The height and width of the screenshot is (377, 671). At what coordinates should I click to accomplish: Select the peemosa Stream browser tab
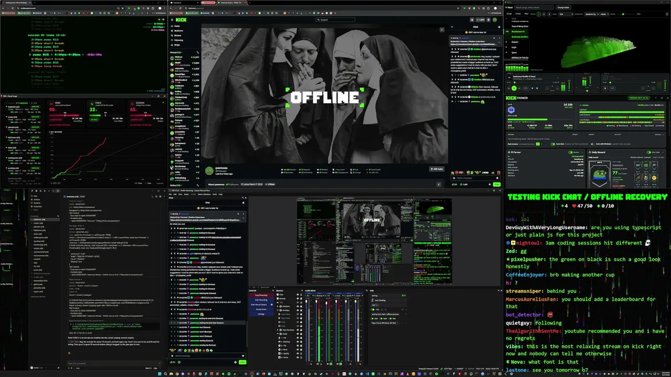(232, 3)
